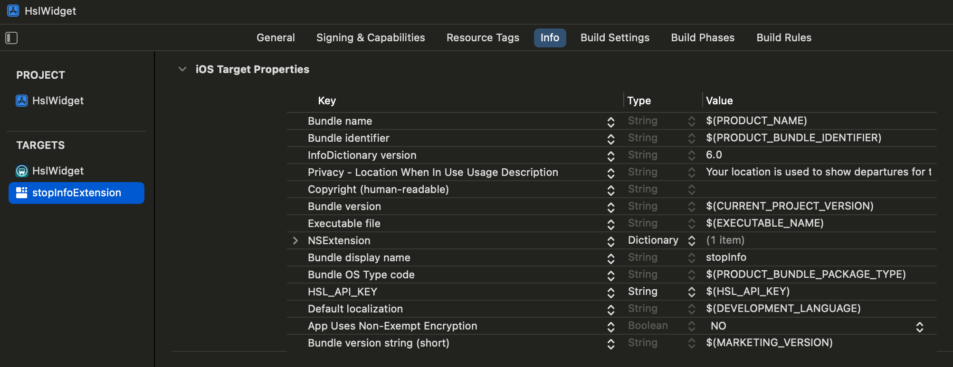This screenshot has width=953, height=367.
Task: Select $(EXECUTABLE_NAME) value
Action: (x=765, y=223)
